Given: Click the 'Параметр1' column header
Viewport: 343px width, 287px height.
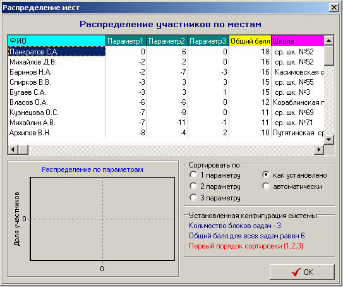Looking at the screenshot, I should click(126, 41).
